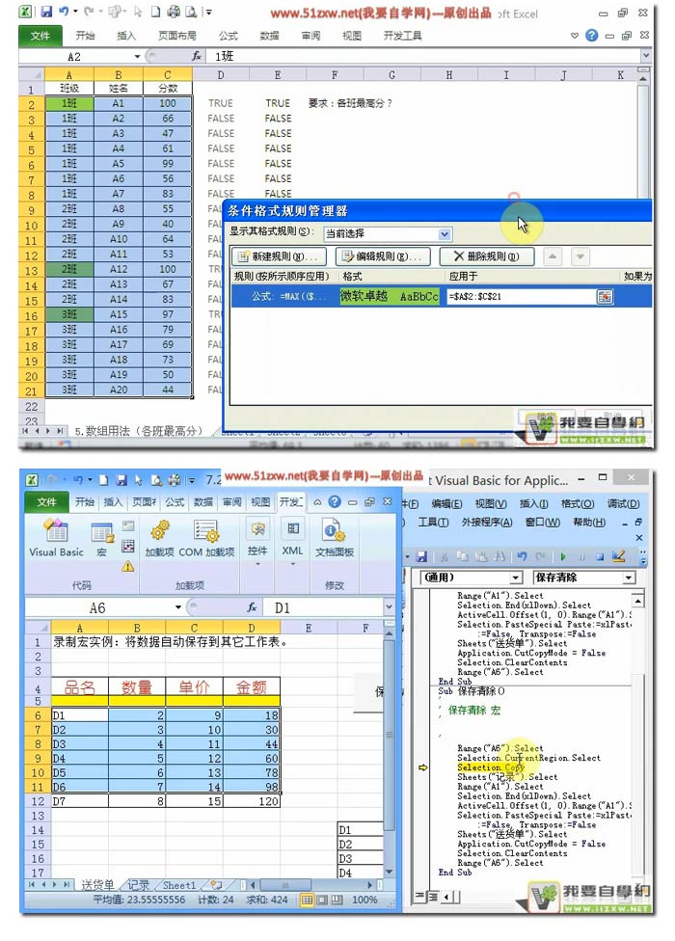The width and height of the screenshot is (675, 941).
Task: Open 当前选择 rule scope dropdown
Action: (x=445, y=233)
